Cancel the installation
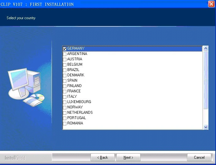 pyautogui.click(x=199, y=157)
